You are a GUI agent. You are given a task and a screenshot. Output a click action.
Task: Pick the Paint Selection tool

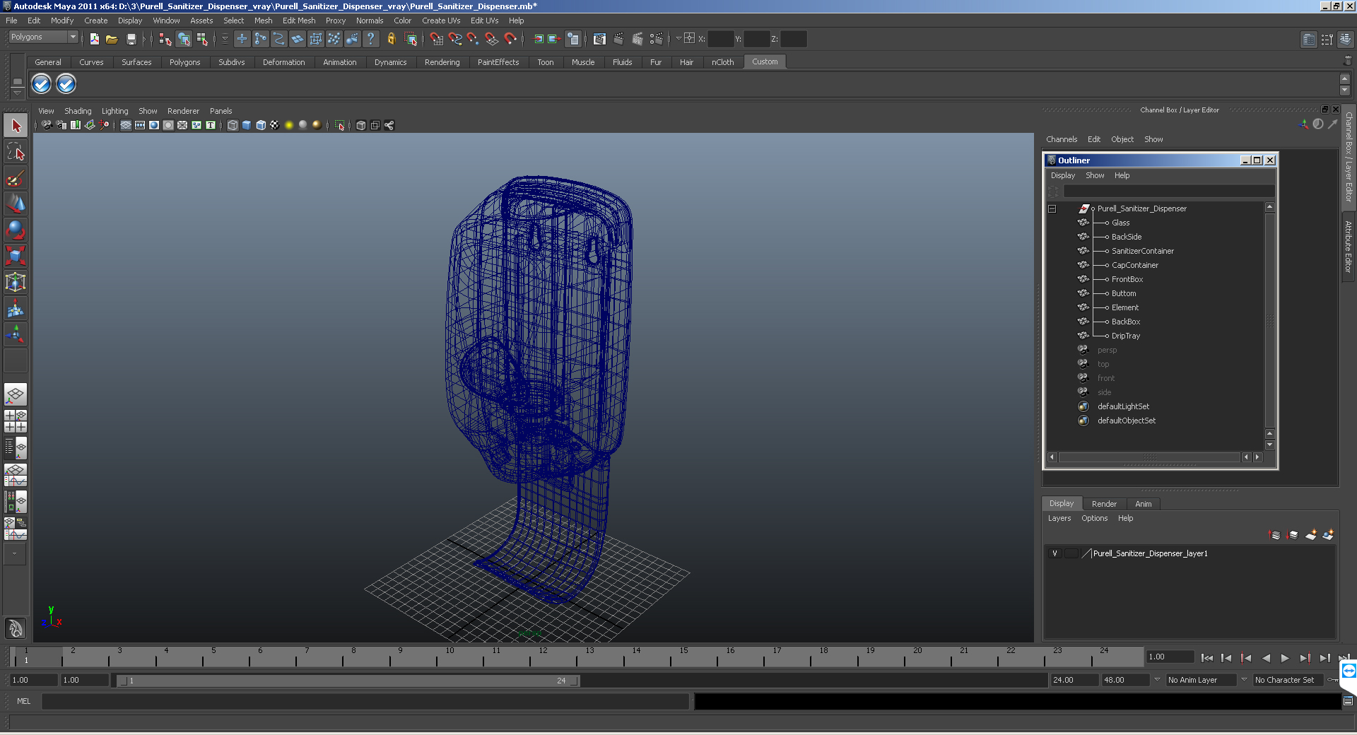[x=16, y=177]
